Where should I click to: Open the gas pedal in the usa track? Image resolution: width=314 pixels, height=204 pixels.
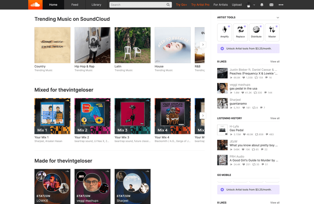[243, 89]
